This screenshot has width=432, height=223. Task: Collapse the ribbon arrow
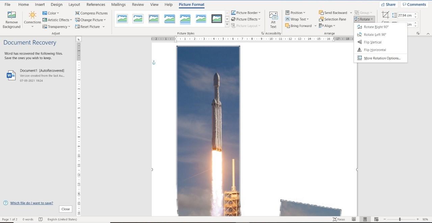428,33
